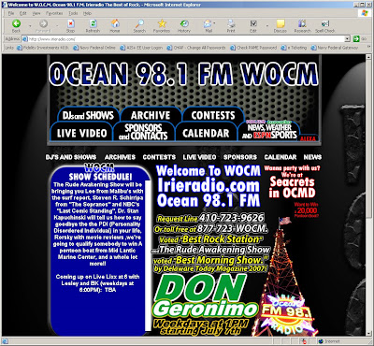Image resolution: width=374 pixels, height=346 pixels.
Task: Open the CALENDAR text nav link
Action: pyautogui.click(x=280, y=157)
